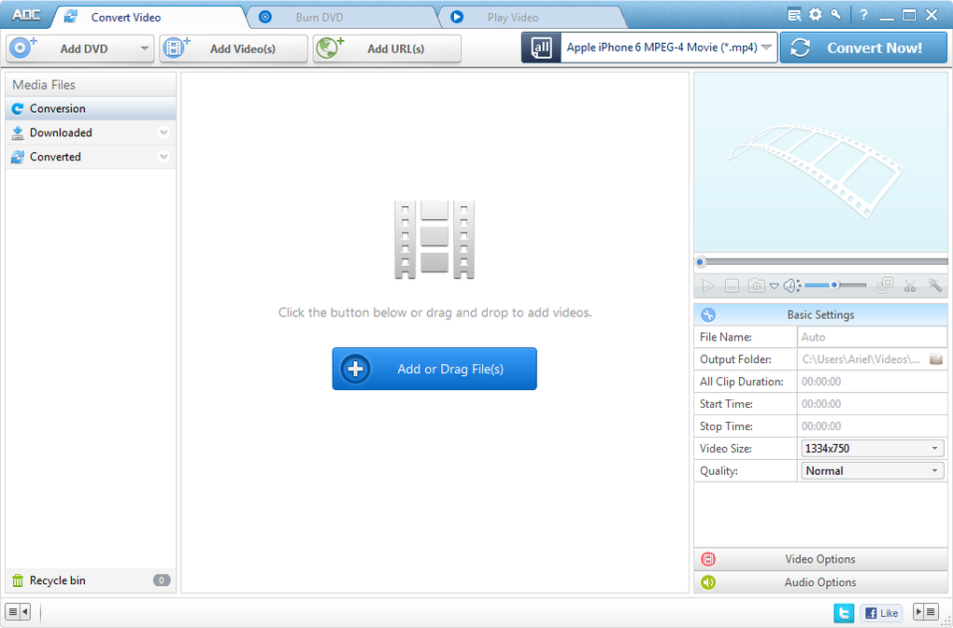Click recycle bin count badge 0
953x628 pixels.
point(162,580)
